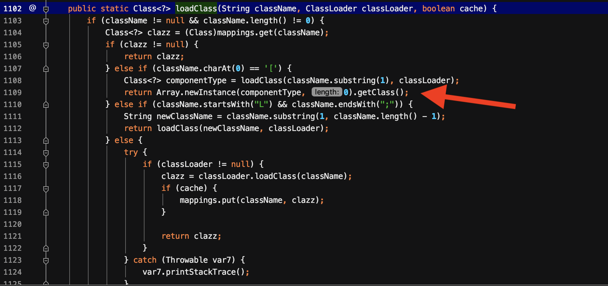
Task: Click the 'length:' parameter hint on line 1109
Action: coord(327,92)
